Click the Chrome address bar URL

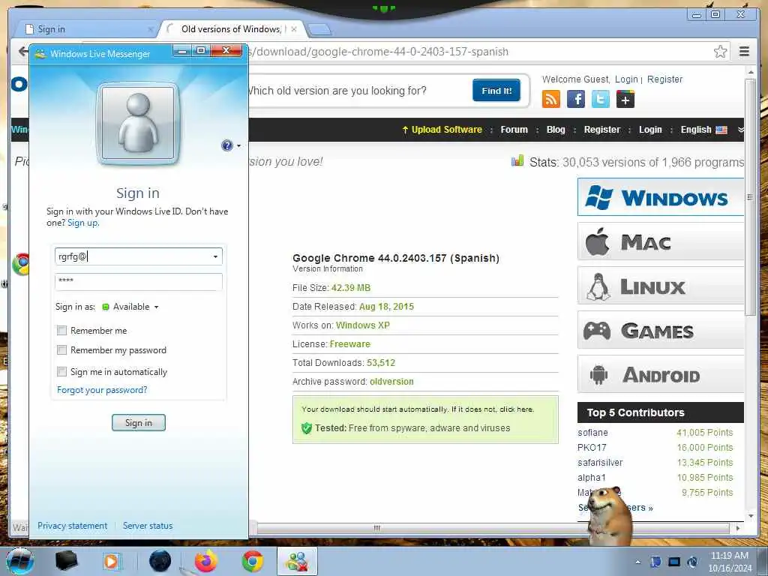tap(377, 52)
